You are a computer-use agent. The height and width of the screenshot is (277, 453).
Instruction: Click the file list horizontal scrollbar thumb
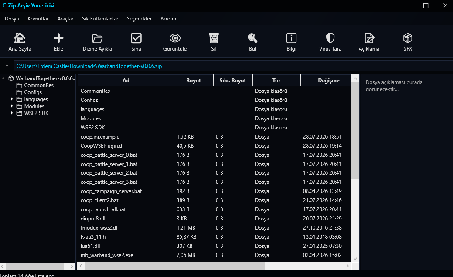(174, 266)
